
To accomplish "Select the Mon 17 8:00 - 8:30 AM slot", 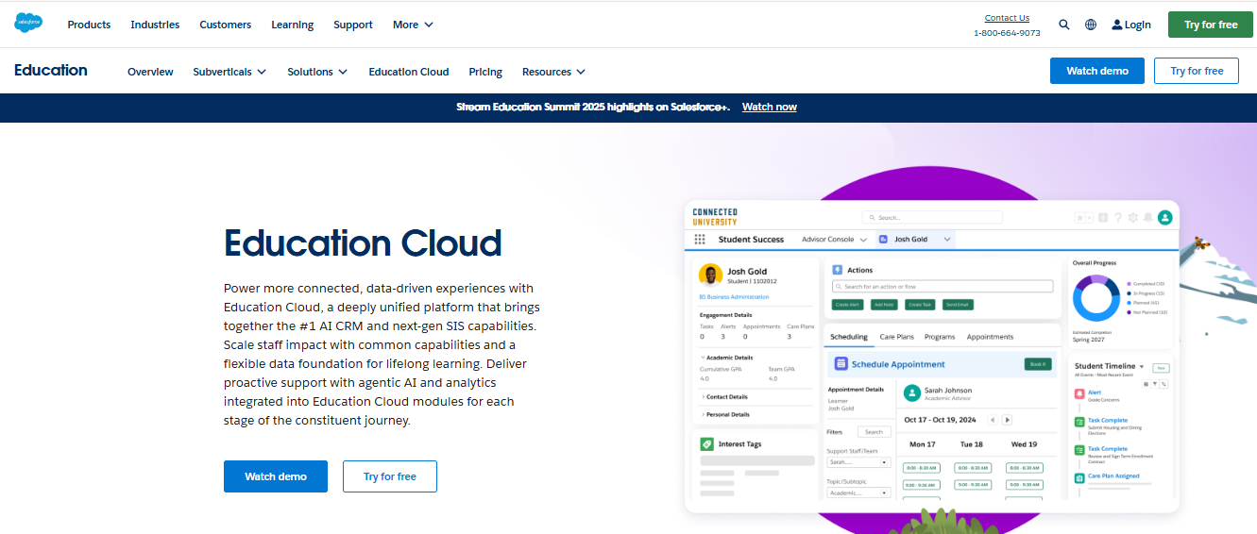I will coord(922,468).
